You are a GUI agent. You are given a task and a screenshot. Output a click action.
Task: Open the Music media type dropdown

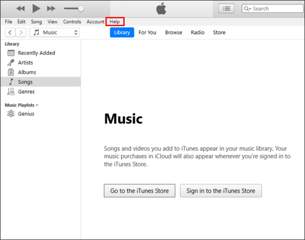click(x=54, y=32)
